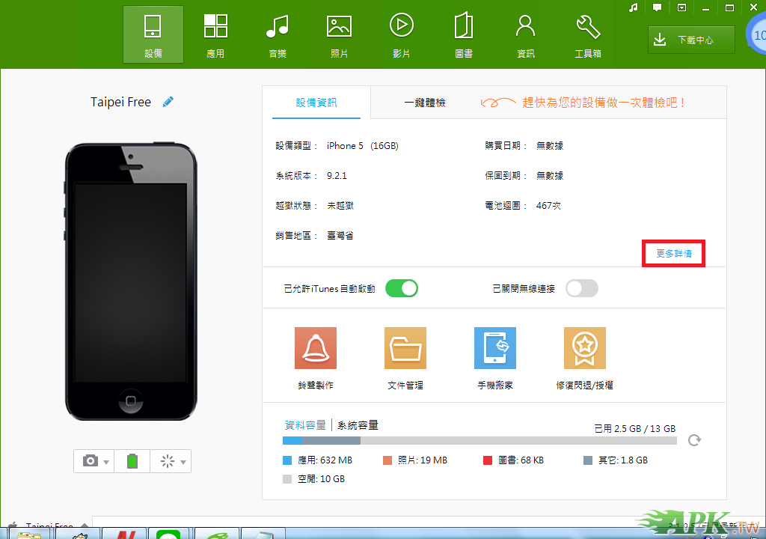Open the 下載中心 download center
The width and height of the screenshot is (766, 539).
point(691,40)
